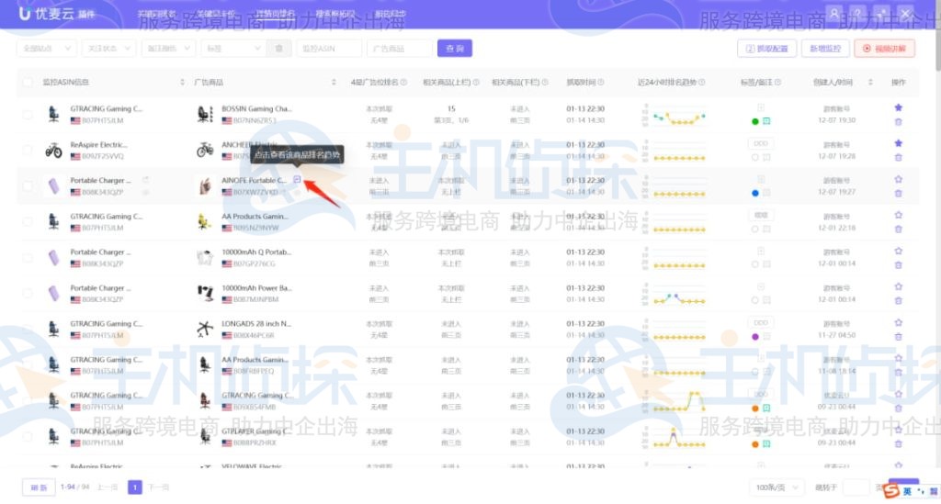Click the blue color dot on AINOFE row
The width and height of the screenshot is (941, 504).
point(755,193)
